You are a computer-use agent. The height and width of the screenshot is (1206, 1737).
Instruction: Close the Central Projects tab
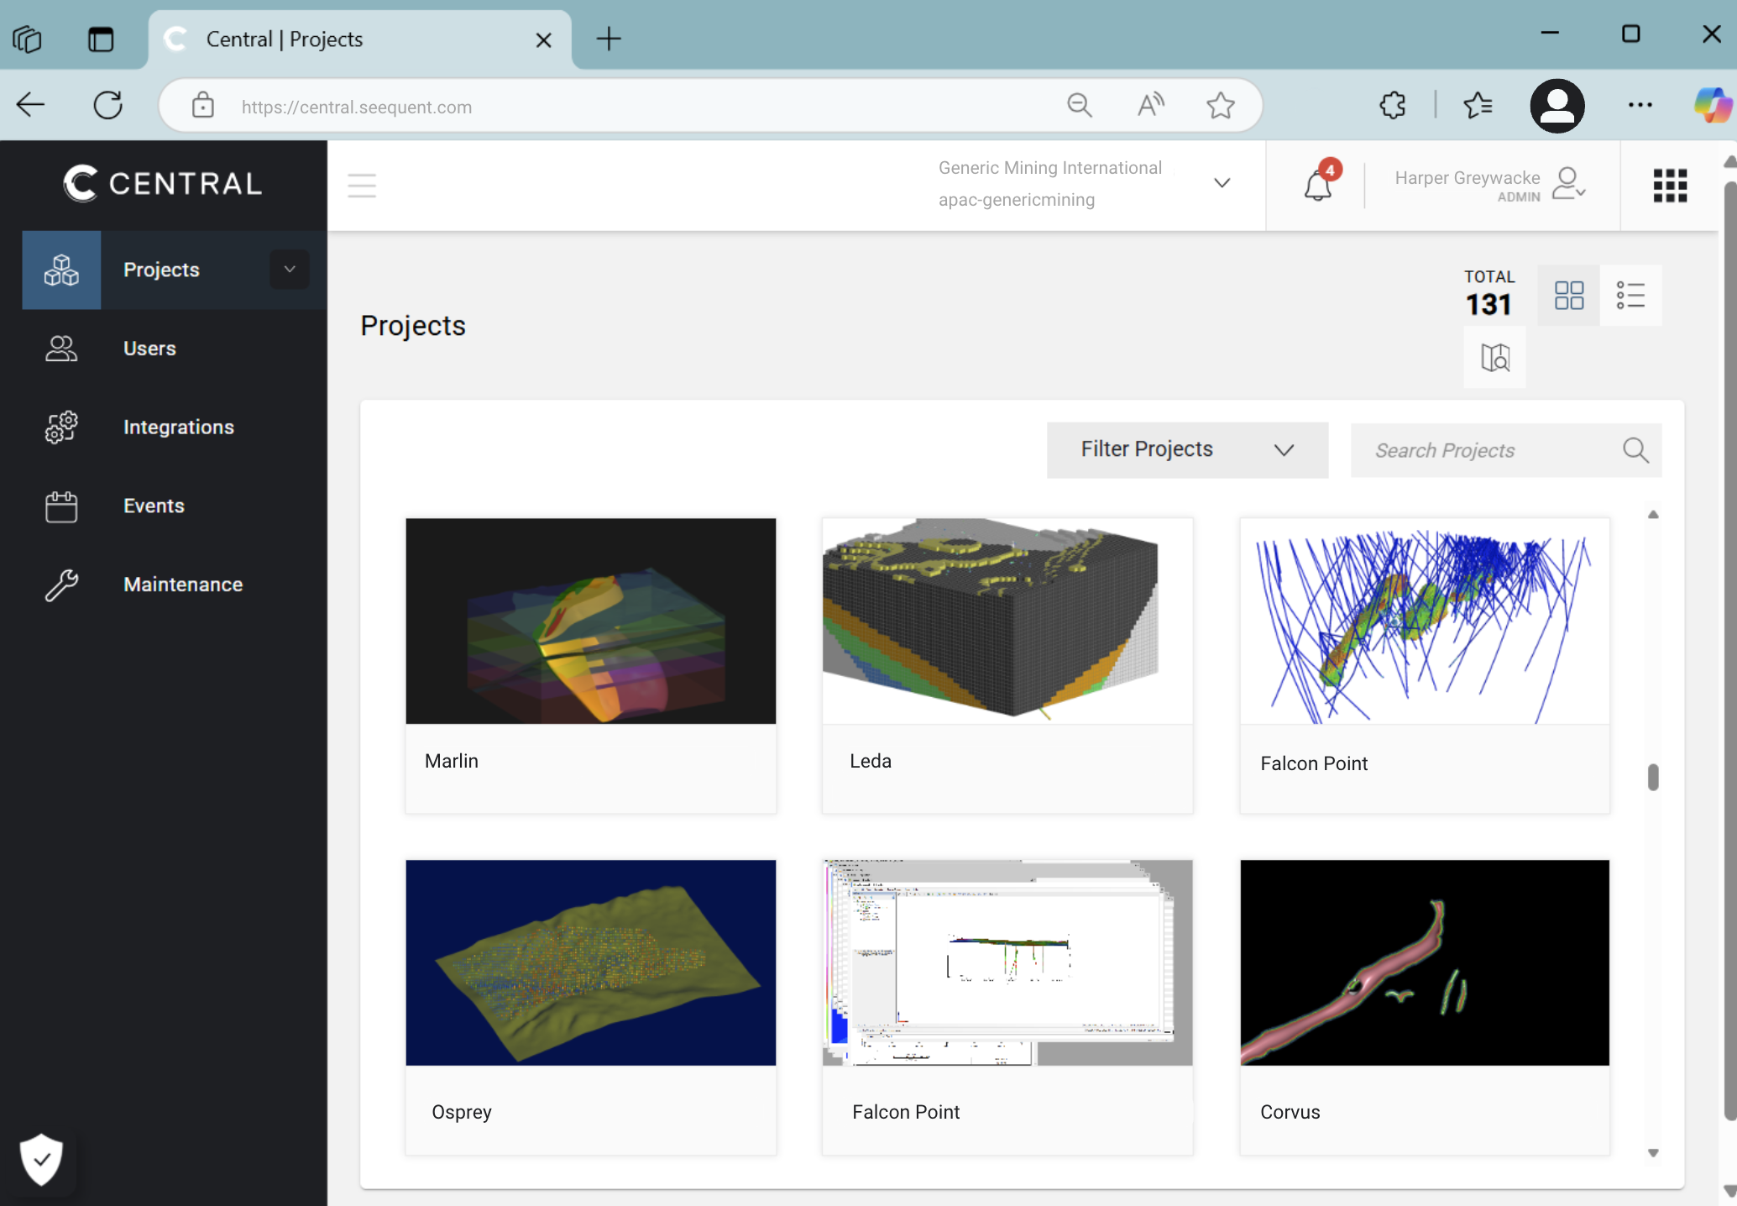coord(544,39)
